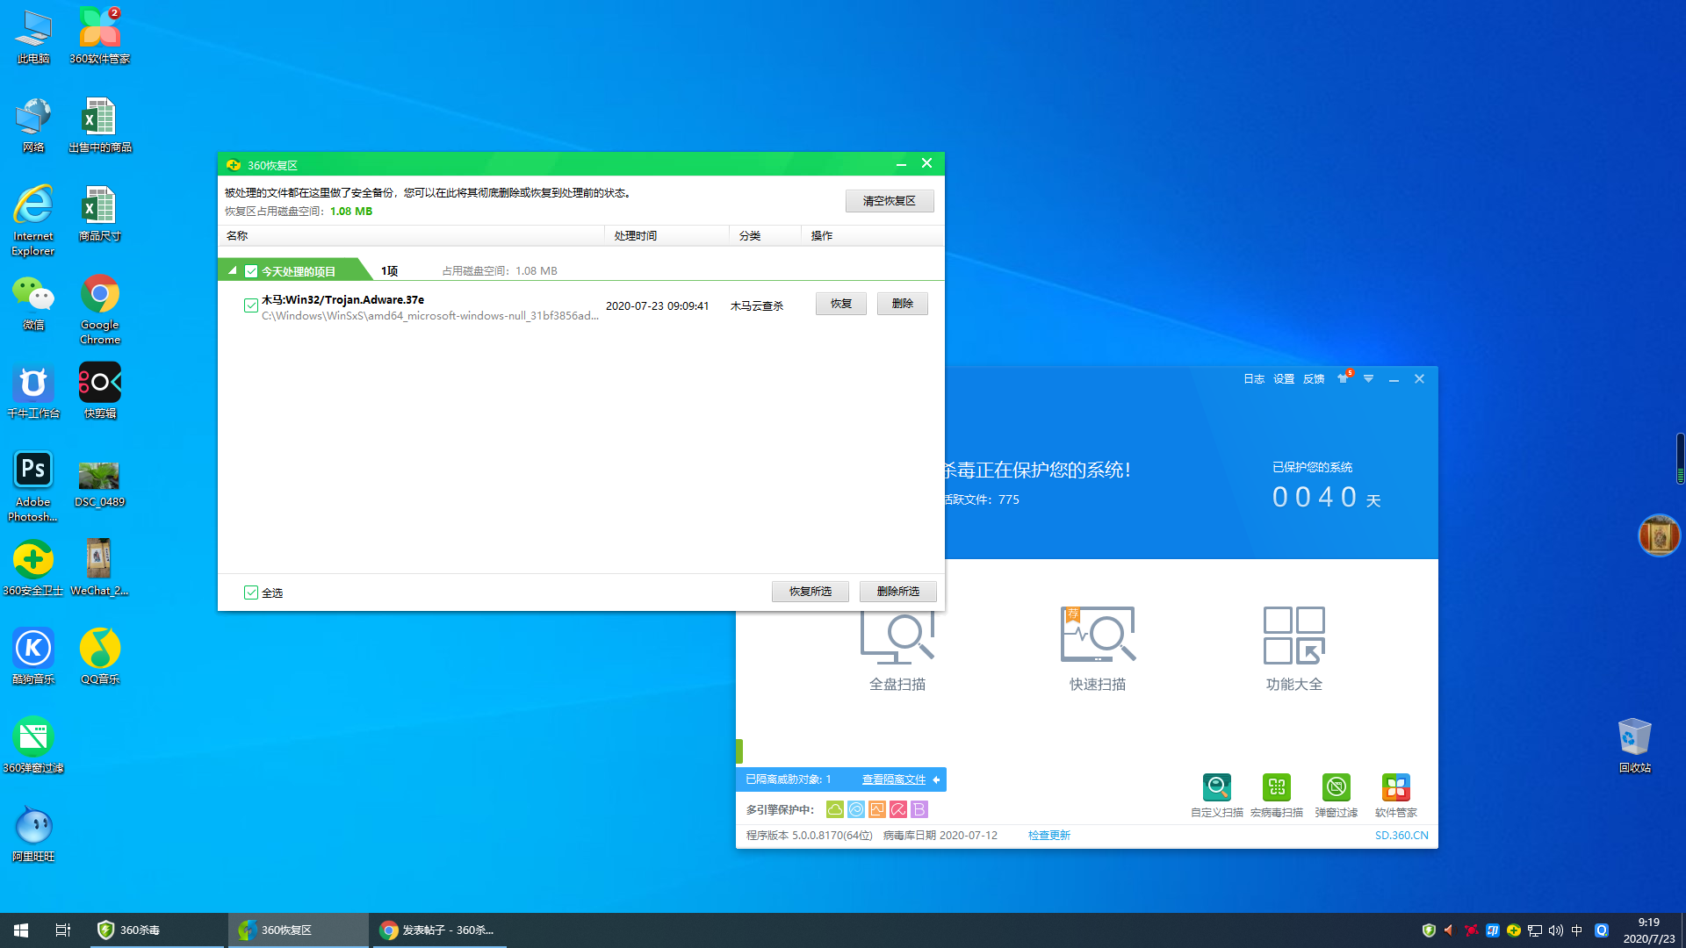Image resolution: width=1686 pixels, height=948 pixels.
Task: Enable the Win32/Trojan item checkbox
Action: tap(250, 305)
